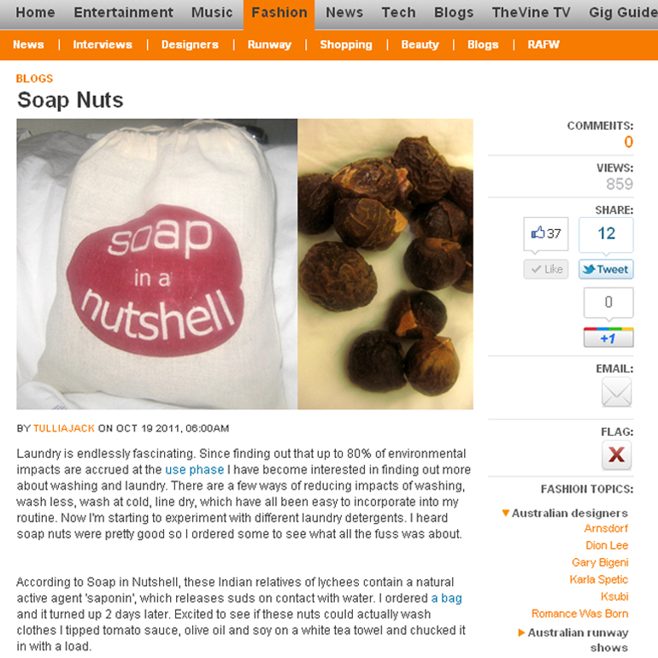Visit the author TULLIAJACK profile link
658x658 pixels.
pyautogui.click(x=64, y=428)
